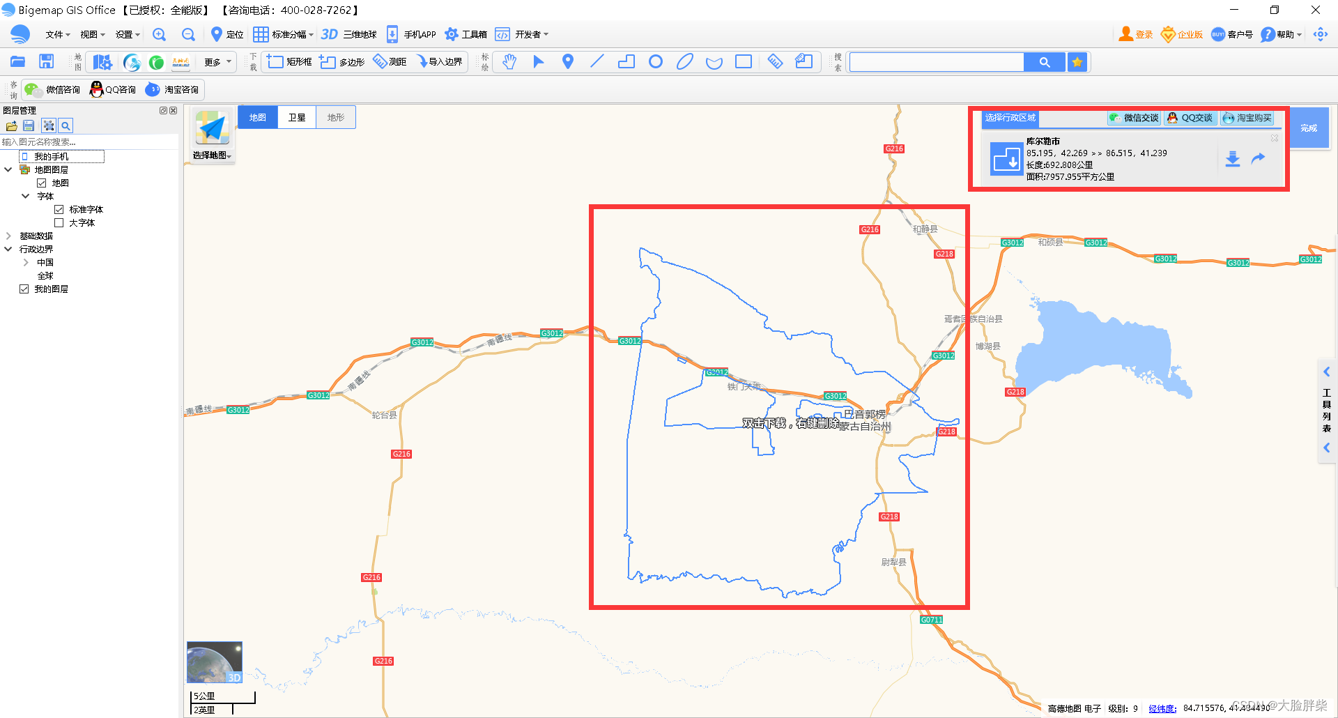
Task: Select the arrow pointer selection tool
Action: tap(538, 62)
